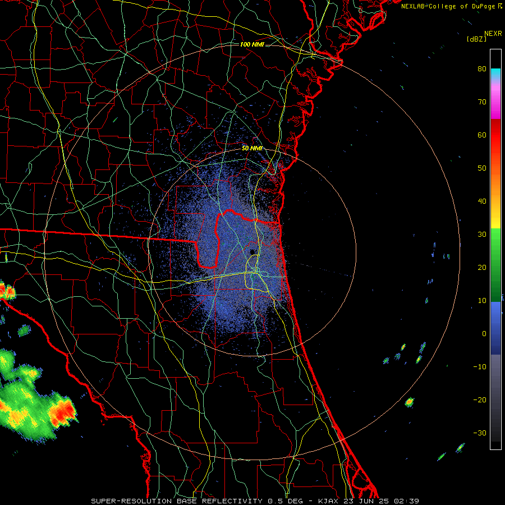Click the bright green segment of the color bar
This screenshot has width=505, height=505.
point(495,240)
